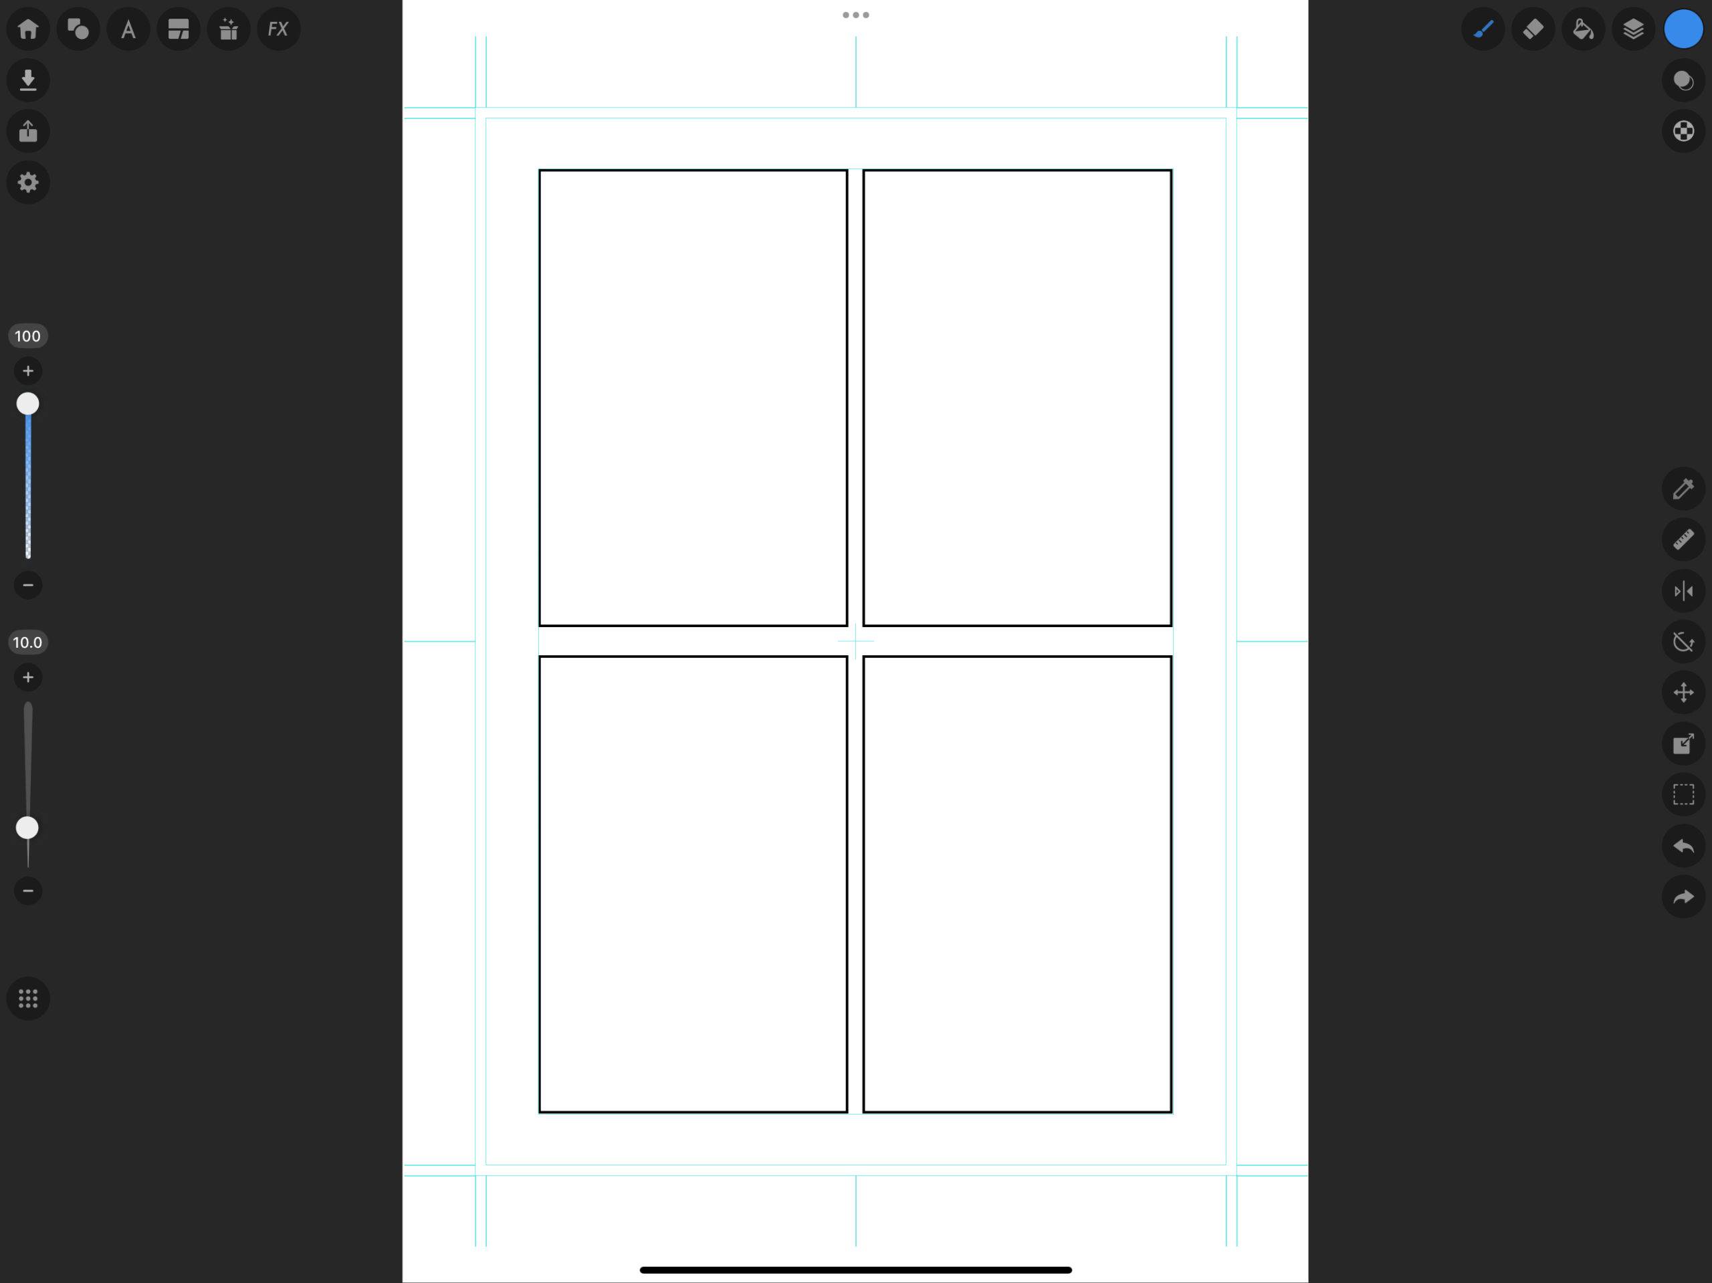Viewport: 1712px width, 1283px height.
Task: Select the Shapes tool
Action: pos(78,29)
